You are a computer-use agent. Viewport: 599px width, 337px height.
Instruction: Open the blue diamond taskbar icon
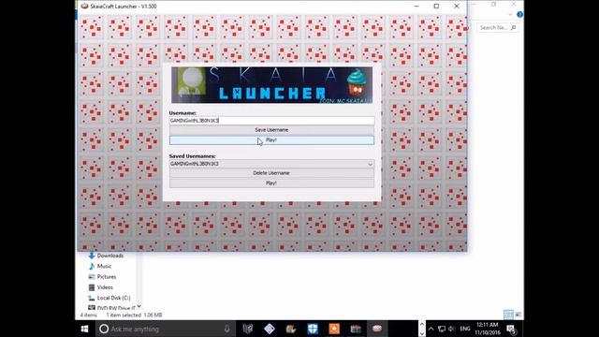click(x=270, y=329)
